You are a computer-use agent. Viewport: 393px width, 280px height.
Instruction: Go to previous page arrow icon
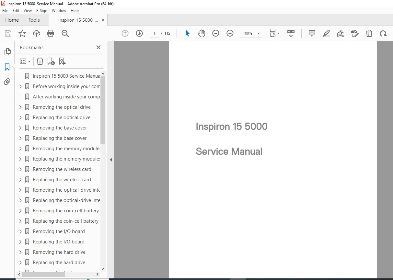pyautogui.click(x=125, y=33)
